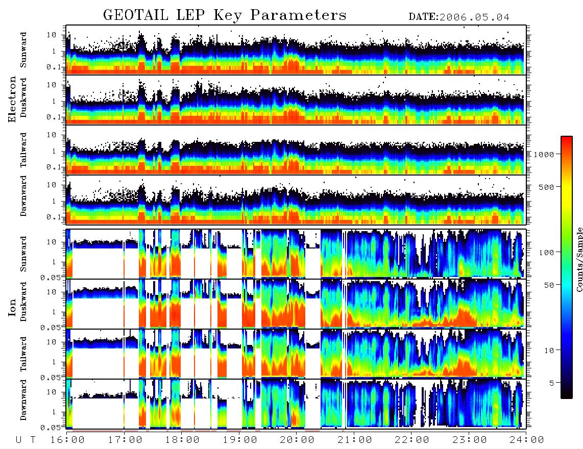
Task: Click the '20:00' time tick label
Action: click(x=298, y=440)
